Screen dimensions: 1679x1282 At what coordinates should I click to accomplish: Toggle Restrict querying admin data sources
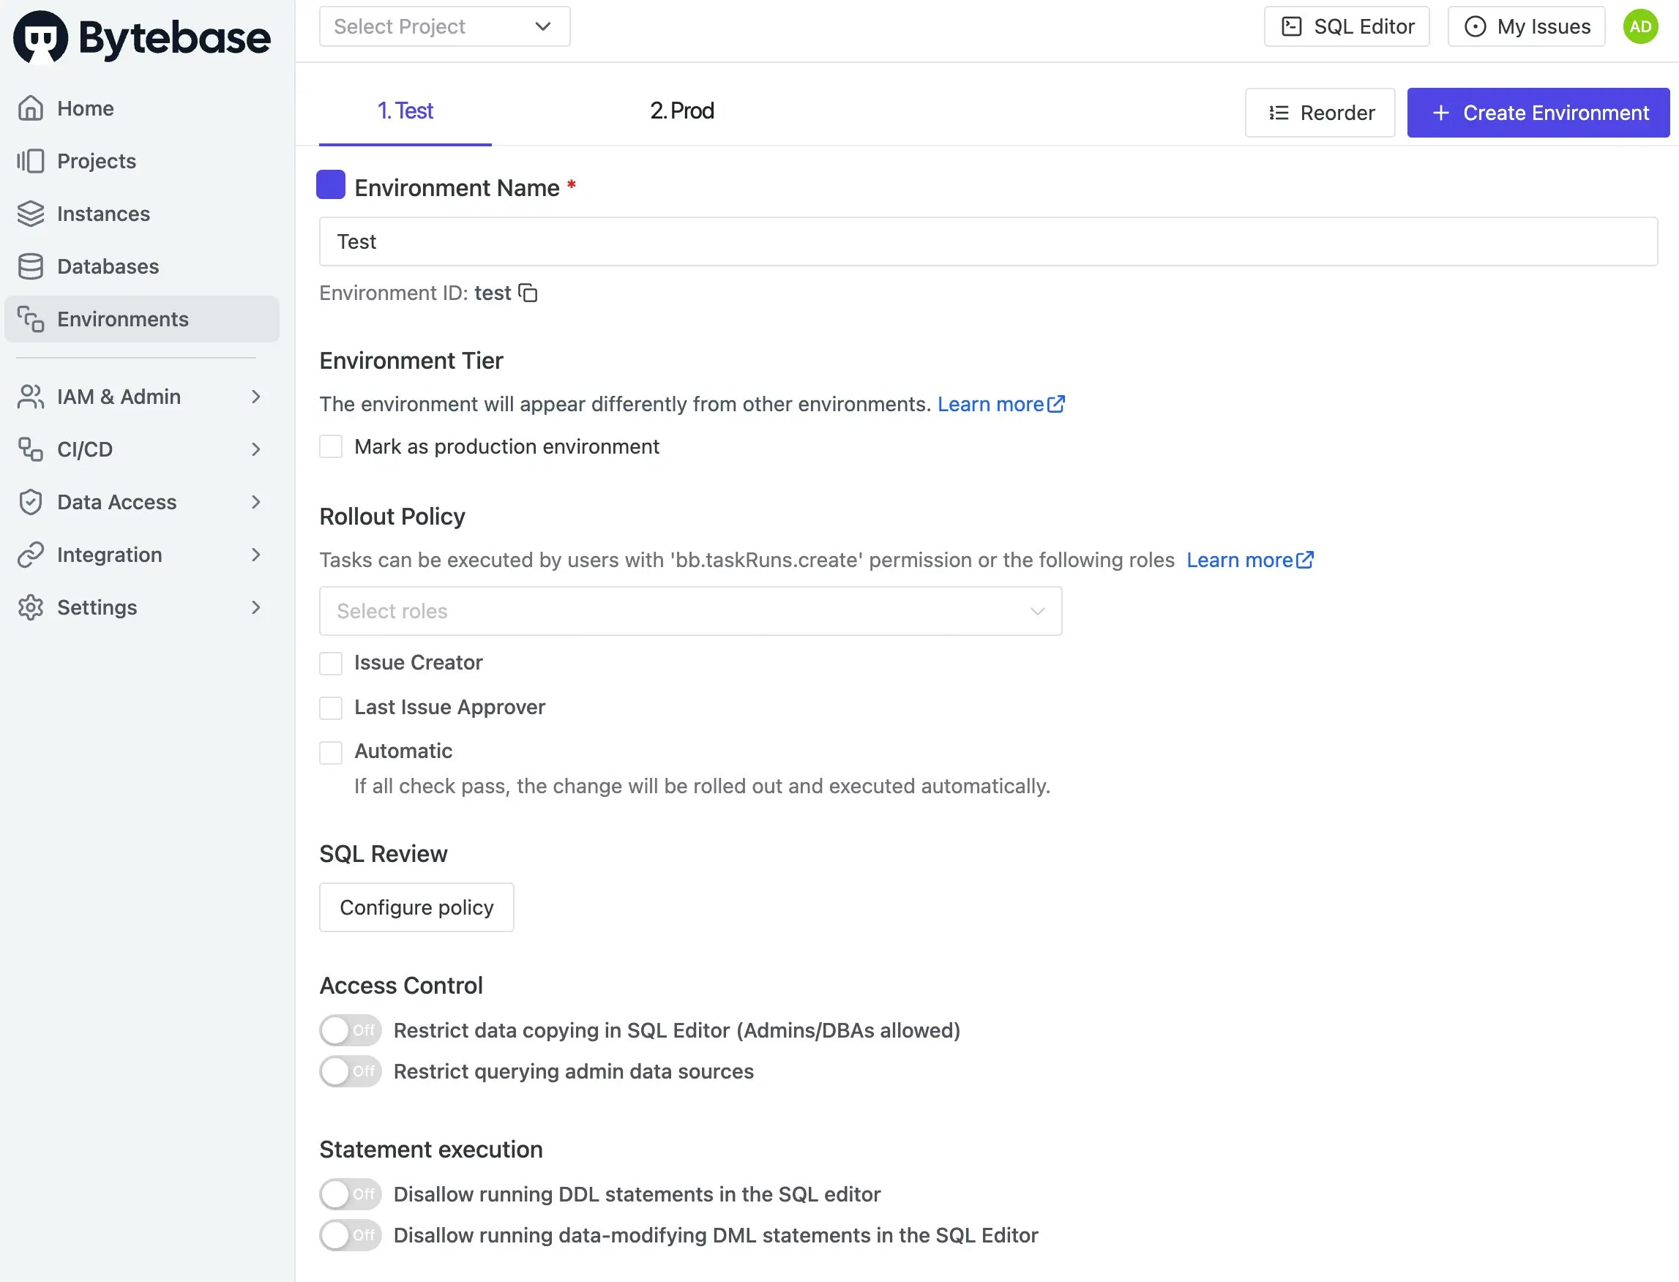tap(351, 1071)
